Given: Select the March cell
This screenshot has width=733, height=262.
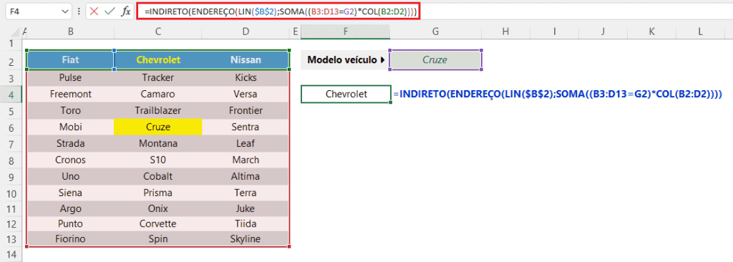Looking at the screenshot, I should [x=246, y=160].
